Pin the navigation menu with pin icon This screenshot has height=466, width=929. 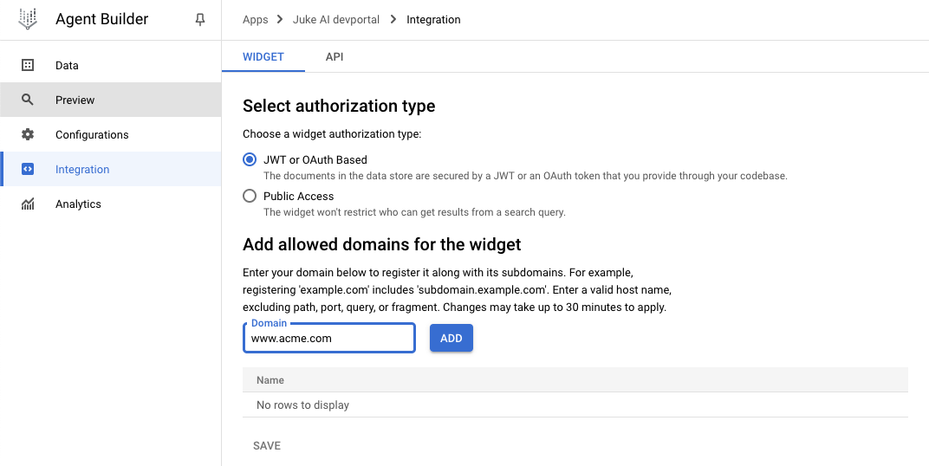[x=200, y=20]
